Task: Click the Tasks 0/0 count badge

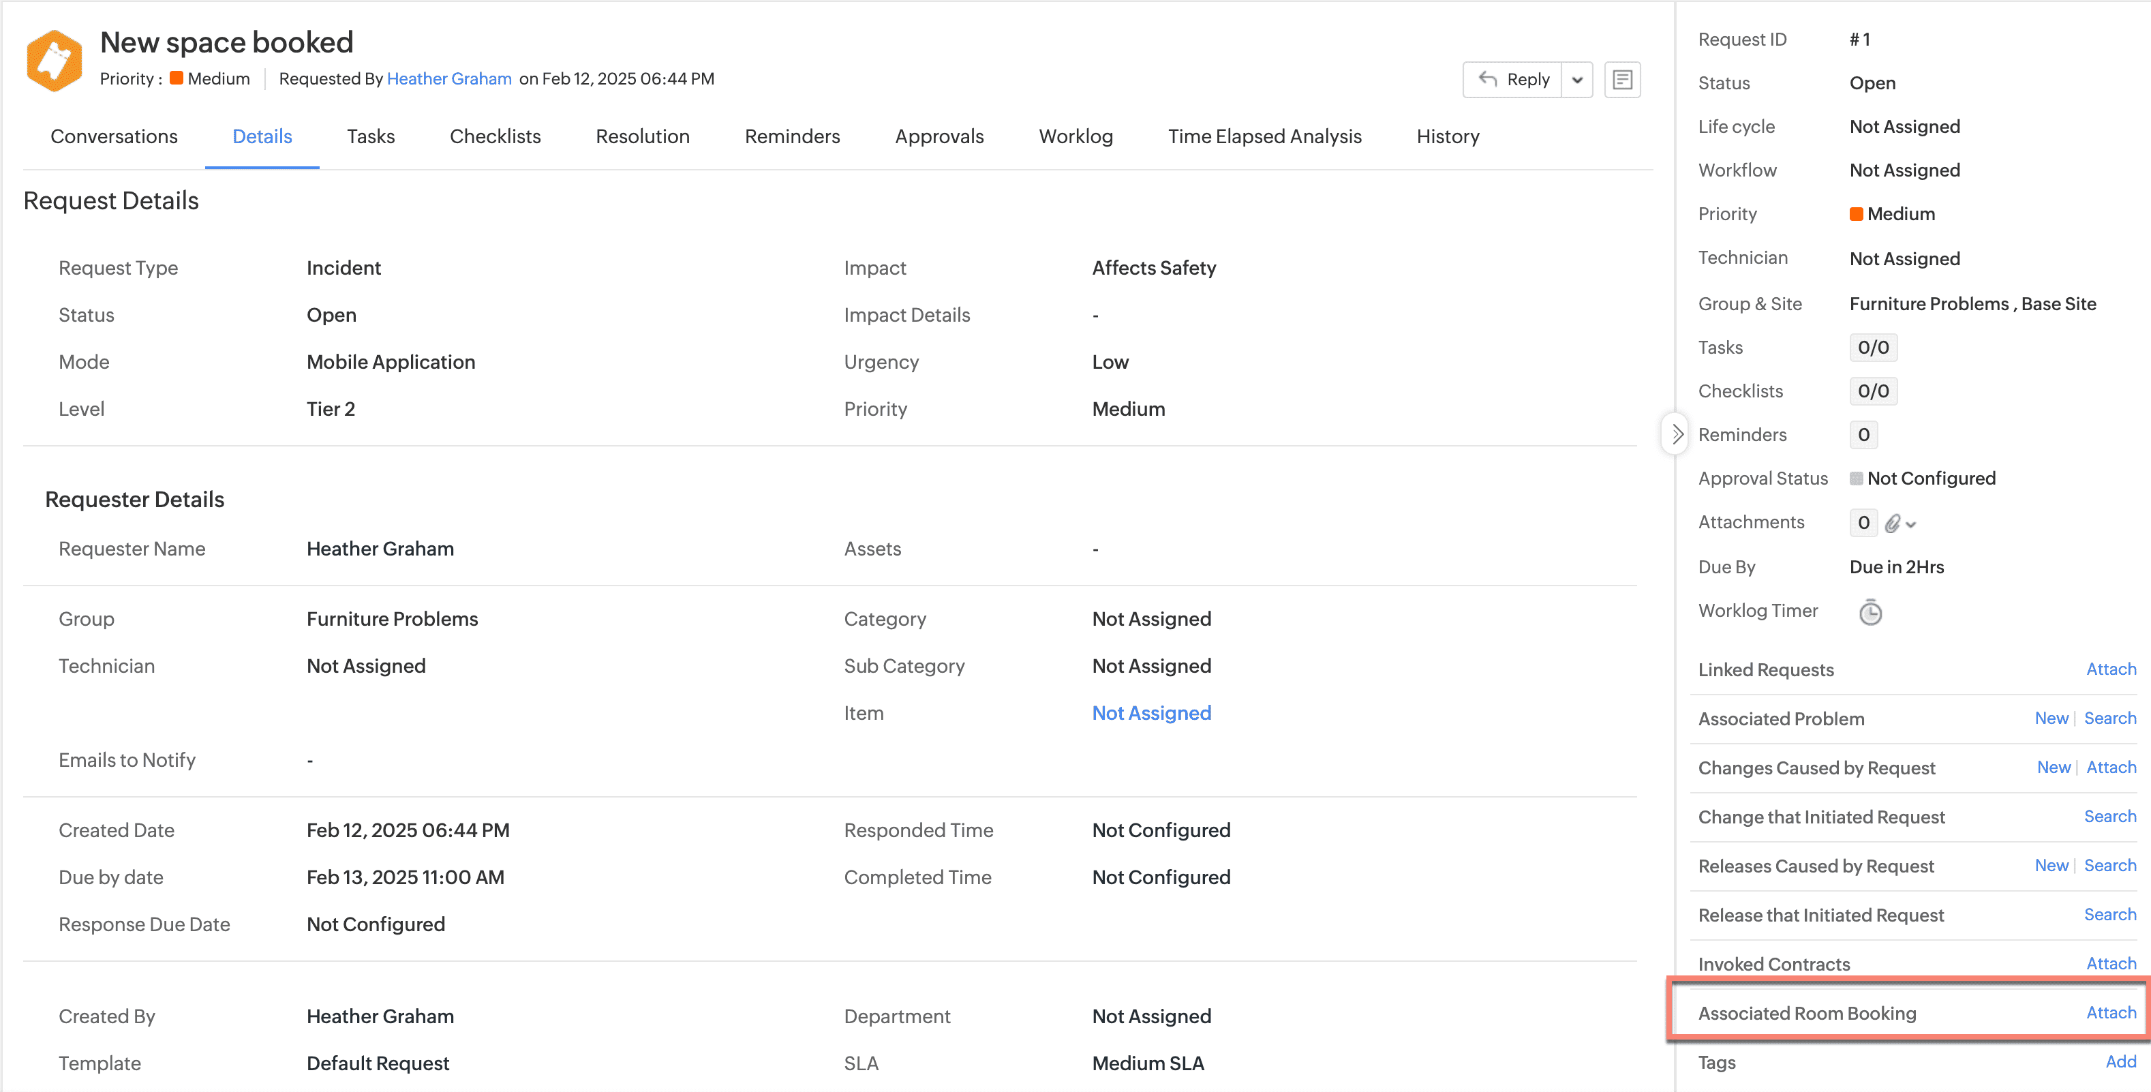Action: tap(1873, 348)
